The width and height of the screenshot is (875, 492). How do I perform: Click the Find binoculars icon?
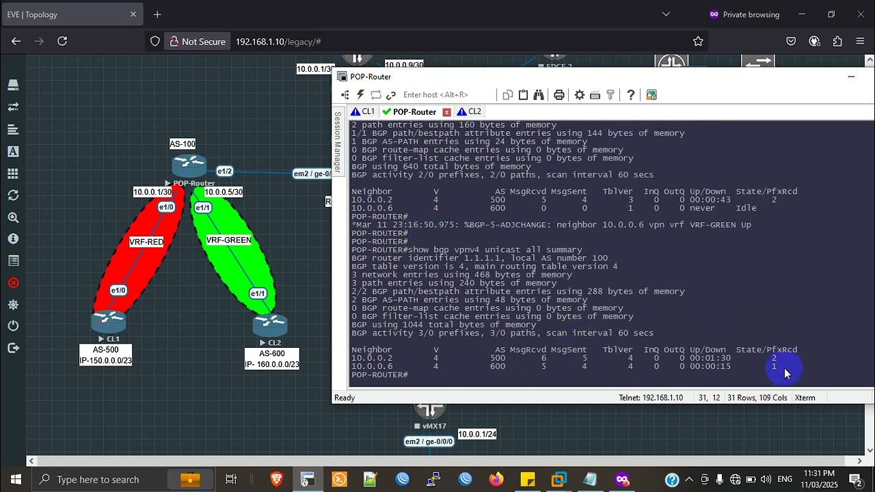(x=539, y=95)
